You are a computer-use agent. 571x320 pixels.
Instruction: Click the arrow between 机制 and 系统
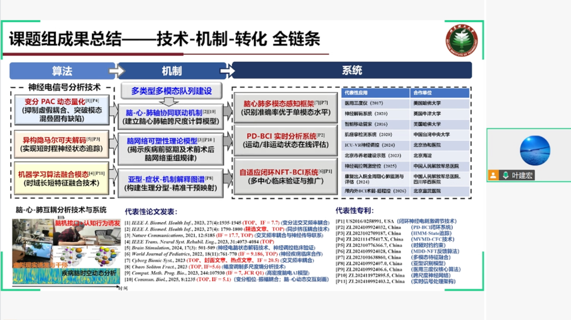tap(227, 71)
